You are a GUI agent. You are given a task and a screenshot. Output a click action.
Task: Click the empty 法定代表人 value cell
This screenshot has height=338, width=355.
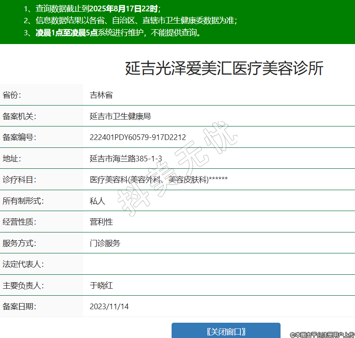click(x=218, y=264)
